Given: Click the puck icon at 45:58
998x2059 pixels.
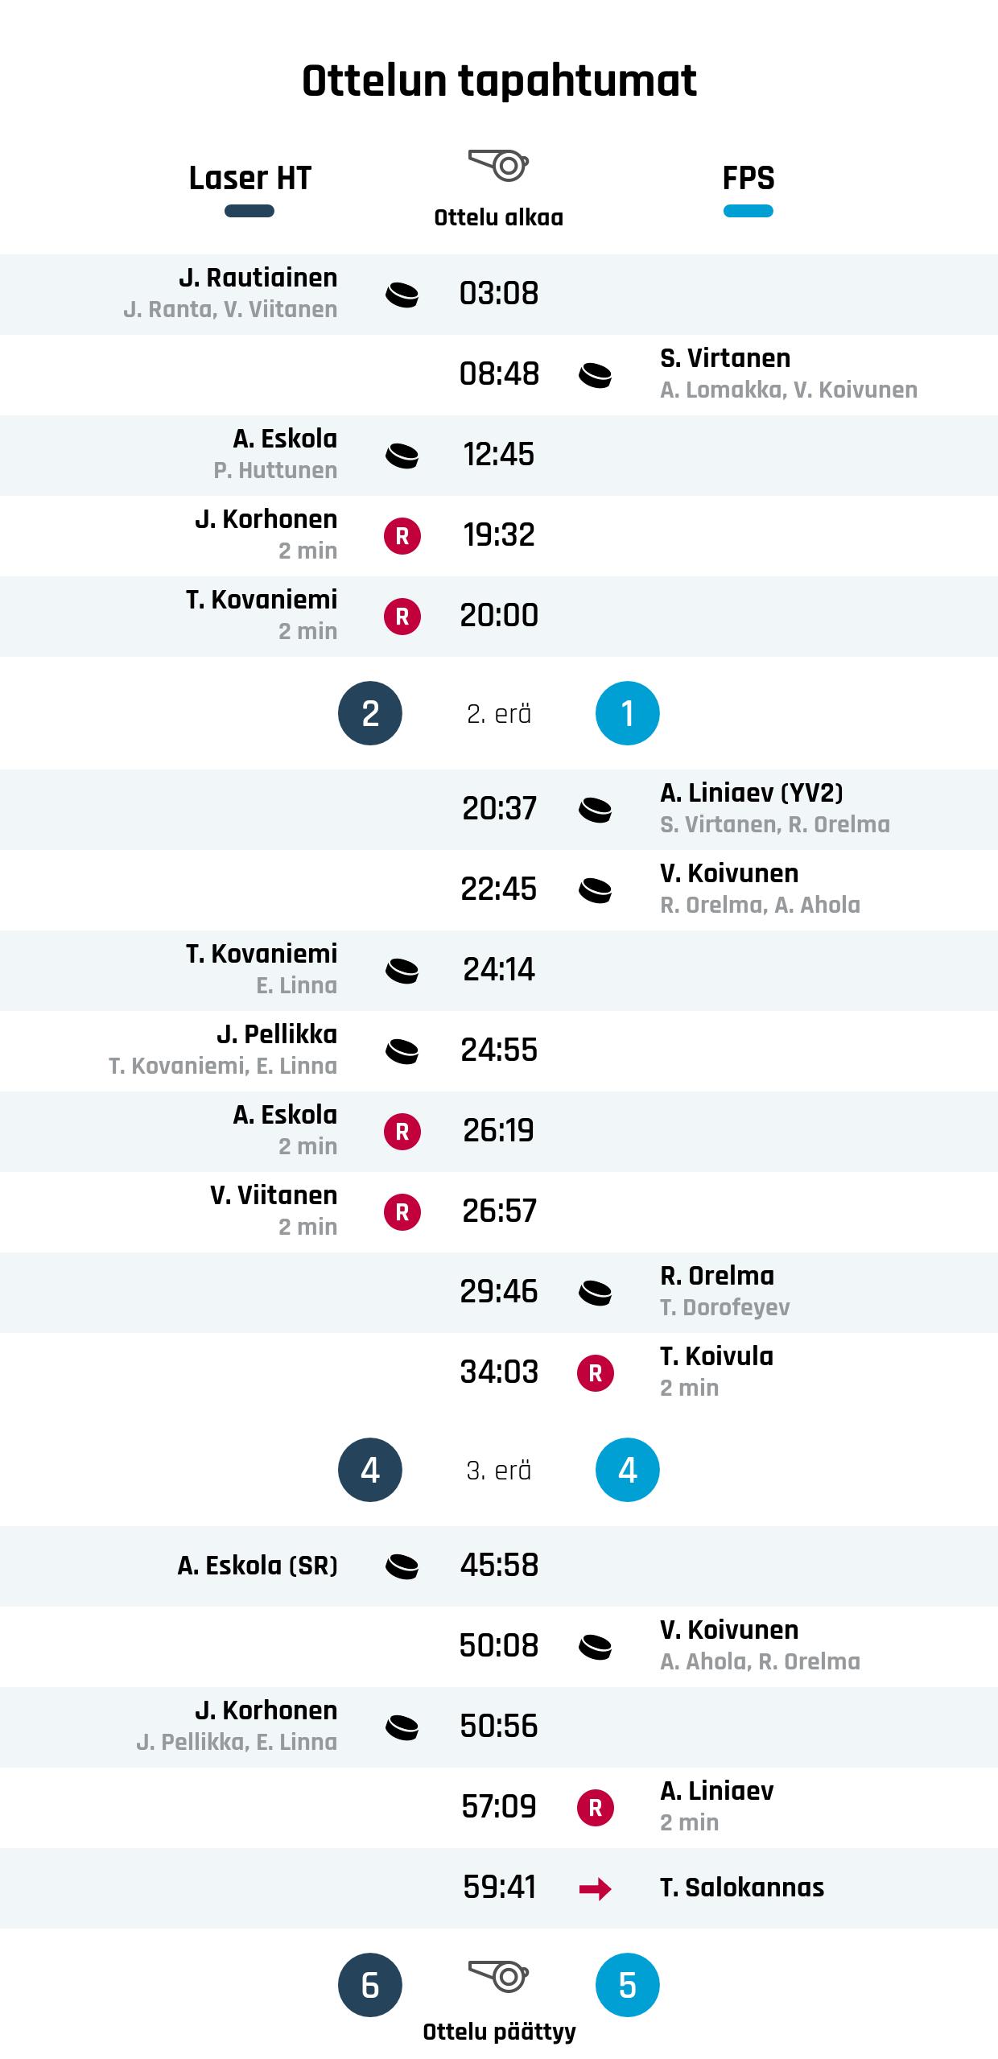Looking at the screenshot, I should (402, 1566).
